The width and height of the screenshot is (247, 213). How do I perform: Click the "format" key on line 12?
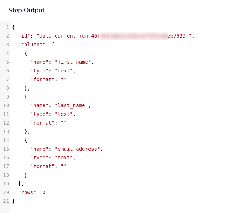pyautogui.click(x=42, y=123)
